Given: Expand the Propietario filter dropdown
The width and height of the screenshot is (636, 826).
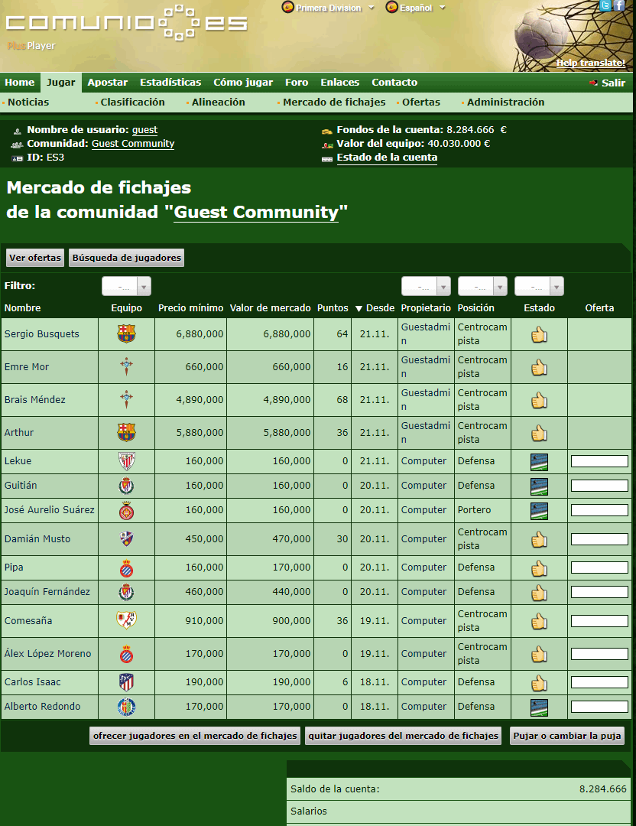Looking at the screenshot, I should 426,286.
